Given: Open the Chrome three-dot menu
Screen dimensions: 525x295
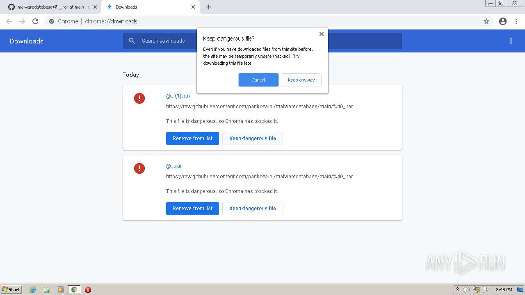Looking at the screenshot, I should coord(516,21).
